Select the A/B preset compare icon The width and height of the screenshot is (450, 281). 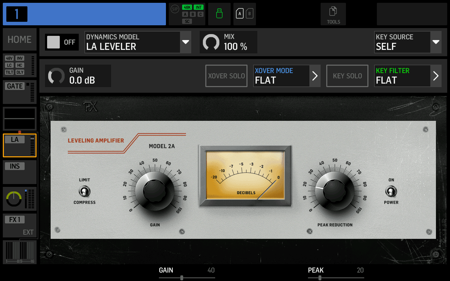click(x=245, y=14)
